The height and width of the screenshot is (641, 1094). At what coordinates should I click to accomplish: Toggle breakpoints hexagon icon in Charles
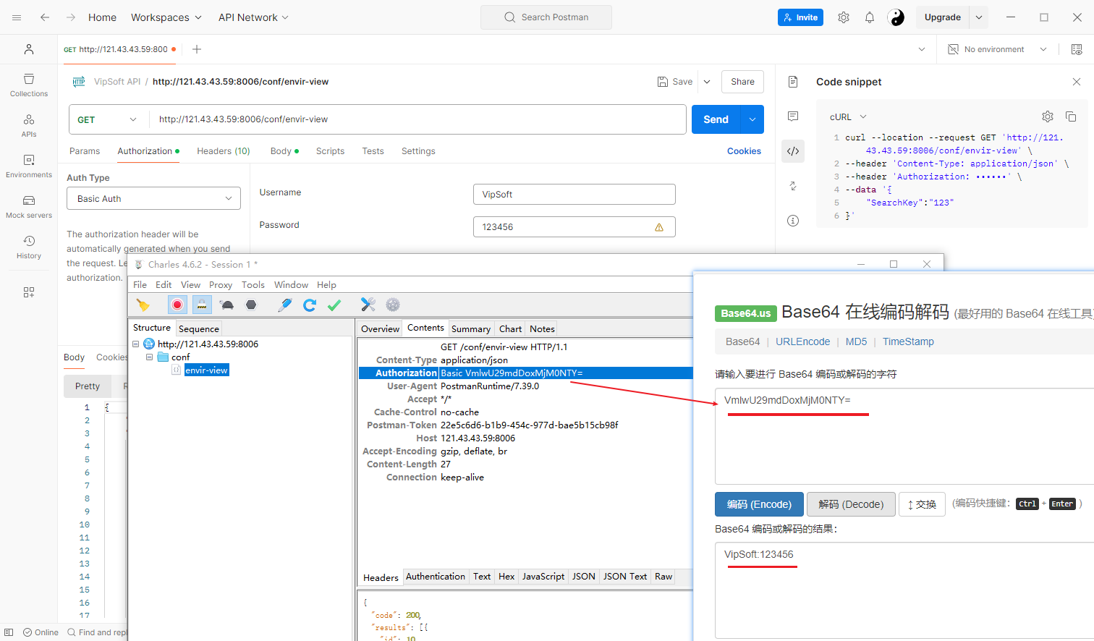tap(251, 305)
